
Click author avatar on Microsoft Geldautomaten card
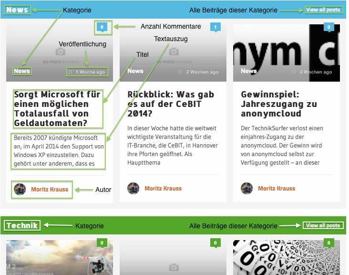20,189
